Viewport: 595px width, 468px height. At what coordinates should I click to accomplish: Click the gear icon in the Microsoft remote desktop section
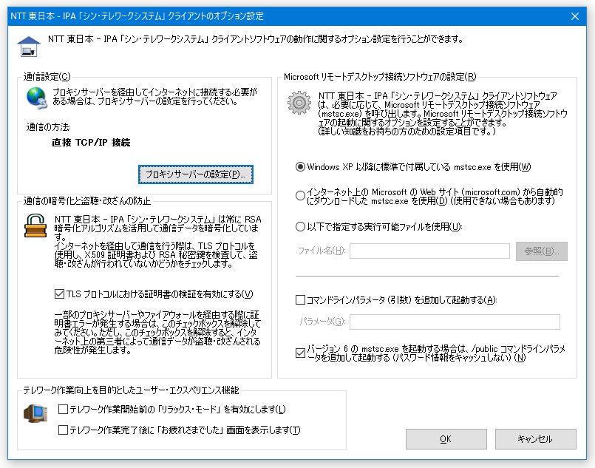pos(299,103)
